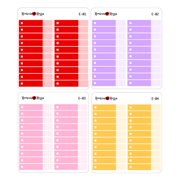Pick the light pink strip beside first red sticker
This screenshot has height=180, width=180.
click(x=48, y=23)
